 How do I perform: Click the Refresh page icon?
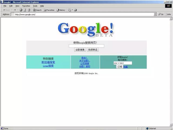point(25,10)
